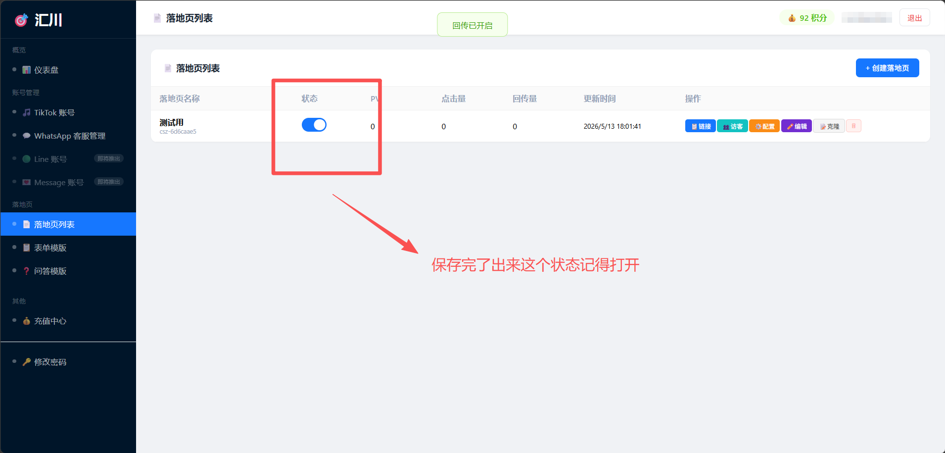The width and height of the screenshot is (945, 453).
Task: Click the 退出 logout button
Action: point(914,18)
